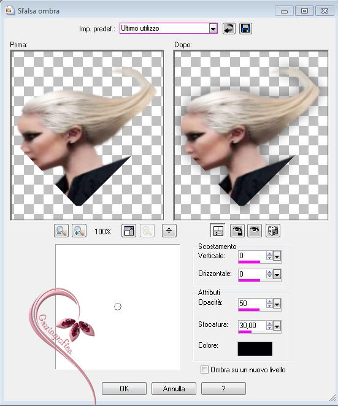Toggle the show previews panel button
338x406 pixels.
(217, 231)
